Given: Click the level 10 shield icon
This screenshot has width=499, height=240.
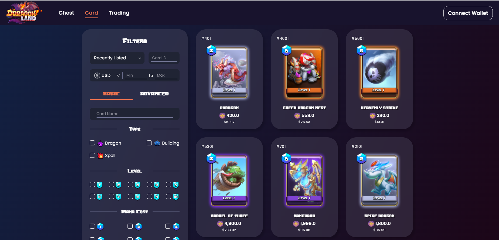Looking at the screenshot, I should click(x=176, y=197).
